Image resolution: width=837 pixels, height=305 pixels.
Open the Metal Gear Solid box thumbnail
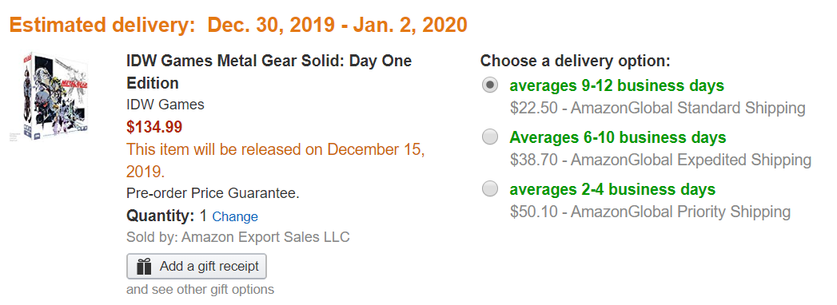click(50, 96)
